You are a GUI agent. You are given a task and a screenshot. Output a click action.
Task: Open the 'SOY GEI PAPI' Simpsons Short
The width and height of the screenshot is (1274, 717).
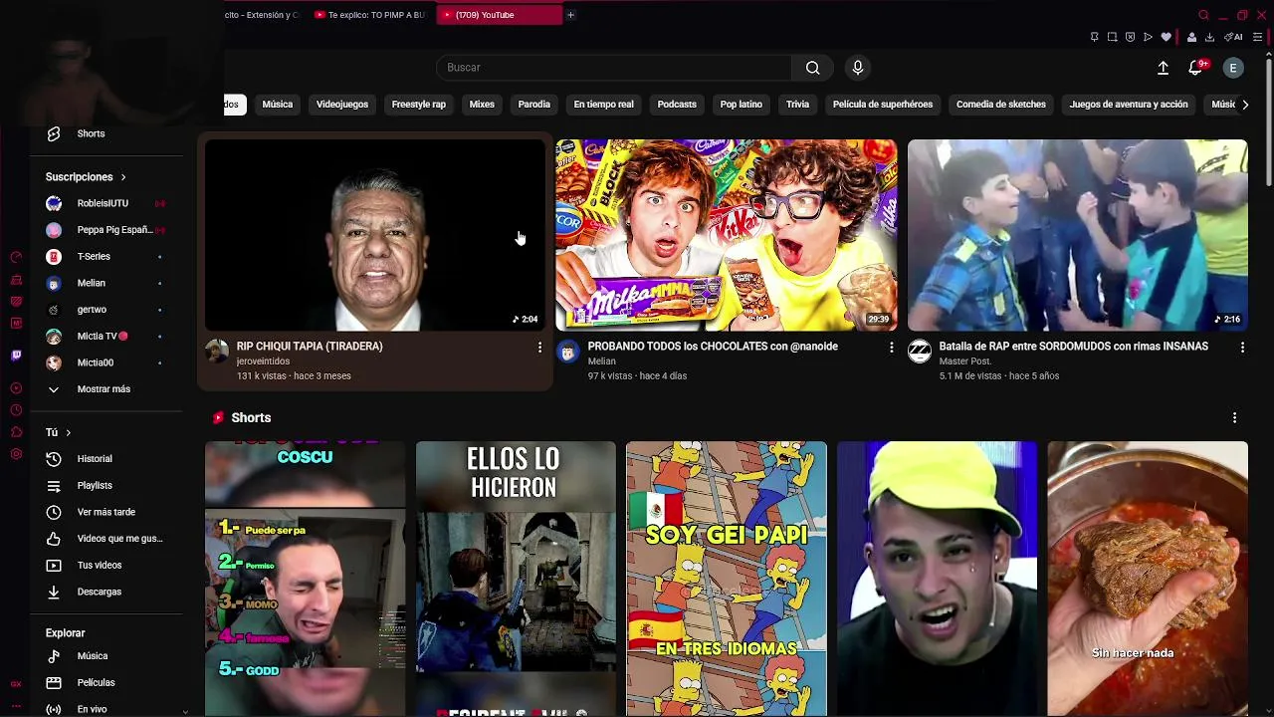(x=727, y=579)
